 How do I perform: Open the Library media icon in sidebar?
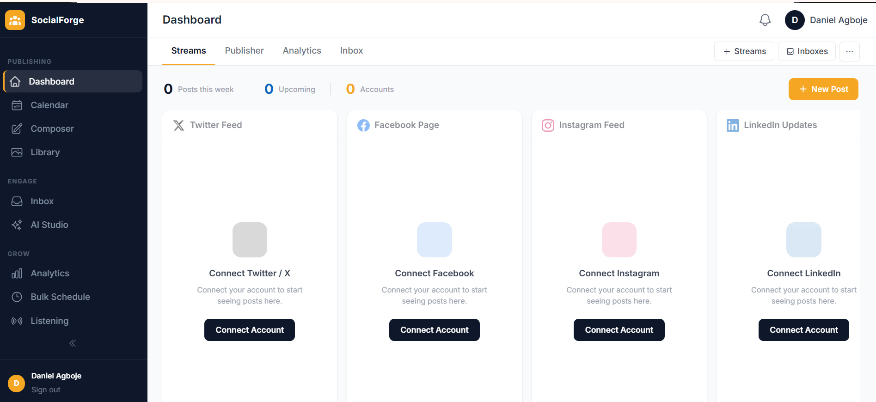(17, 152)
